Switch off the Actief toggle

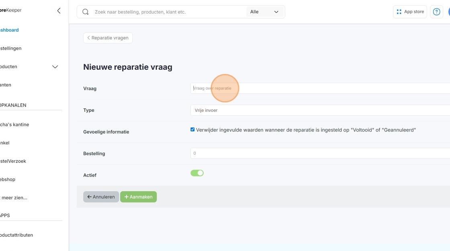[x=197, y=173]
